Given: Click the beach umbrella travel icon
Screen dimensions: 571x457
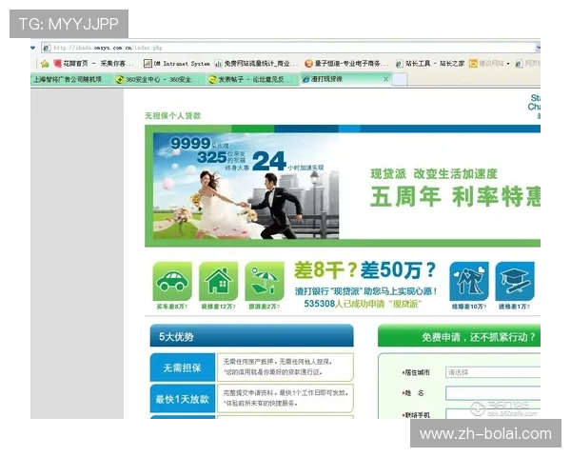Looking at the screenshot, I should coord(265,281).
